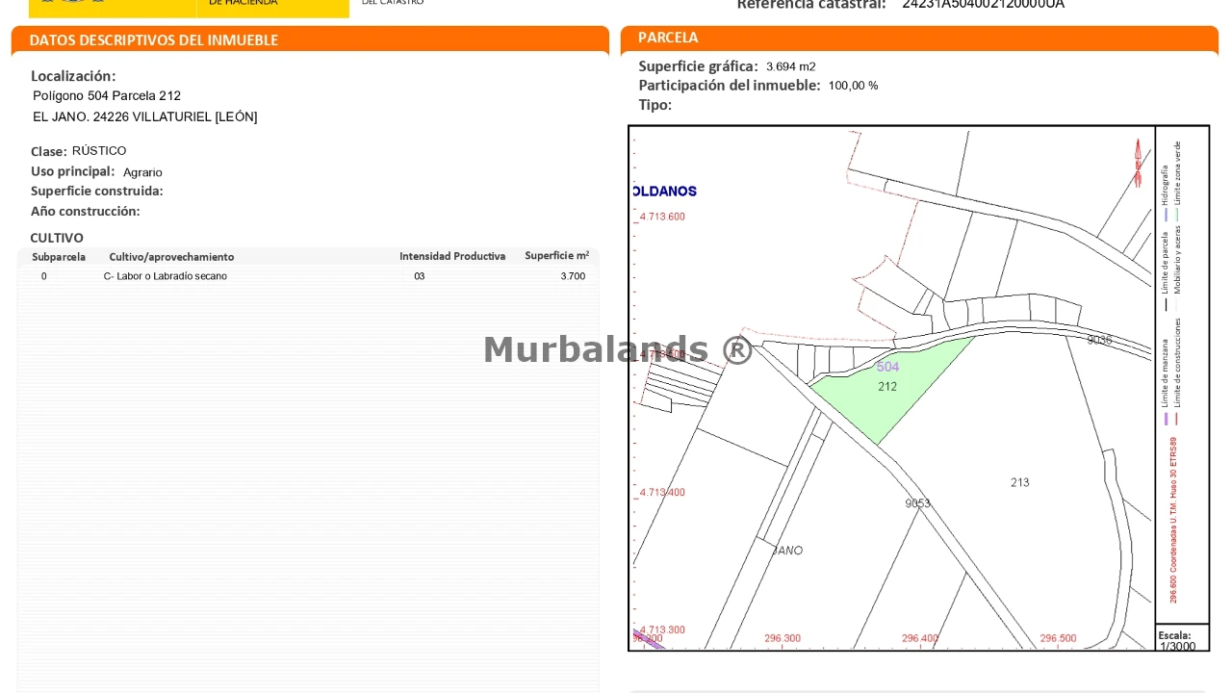The height and width of the screenshot is (693, 1232).
Task: Click the DATOS DESCRIPTIVOS DEL INMUEBLE header
Action: click(x=154, y=40)
